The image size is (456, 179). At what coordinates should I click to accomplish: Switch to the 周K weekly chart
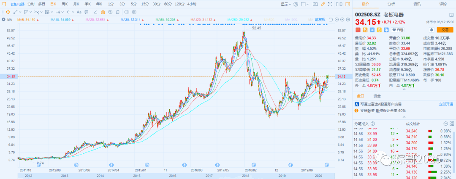(x=65, y=4)
